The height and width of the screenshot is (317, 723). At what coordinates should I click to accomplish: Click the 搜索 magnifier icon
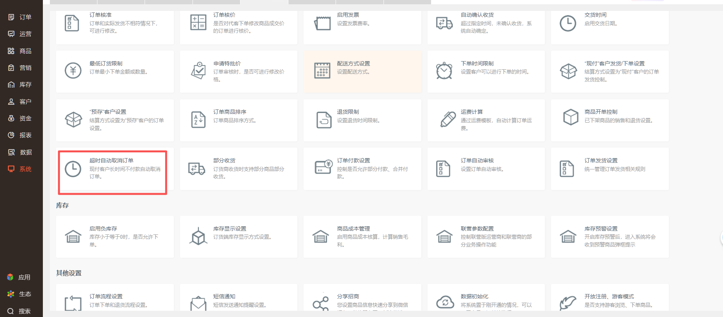click(11, 311)
